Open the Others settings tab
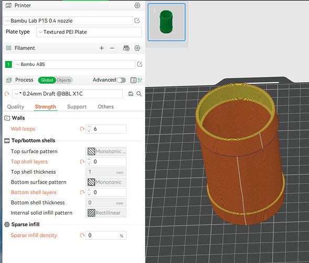This screenshot has width=309, height=263. (106, 107)
